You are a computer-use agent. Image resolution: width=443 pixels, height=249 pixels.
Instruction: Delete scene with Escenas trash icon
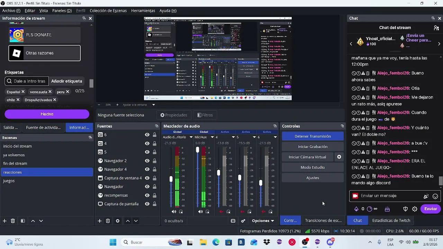click(13, 221)
